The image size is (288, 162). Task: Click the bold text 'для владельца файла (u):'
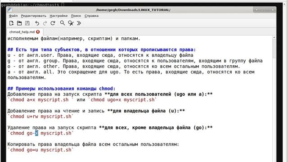[x=146, y=111]
